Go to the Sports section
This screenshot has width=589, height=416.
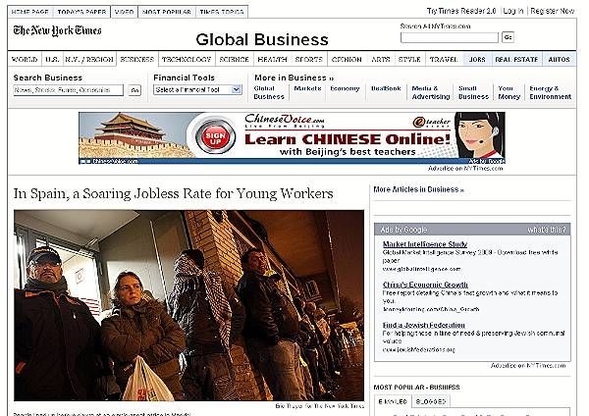(x=308, y=60)
